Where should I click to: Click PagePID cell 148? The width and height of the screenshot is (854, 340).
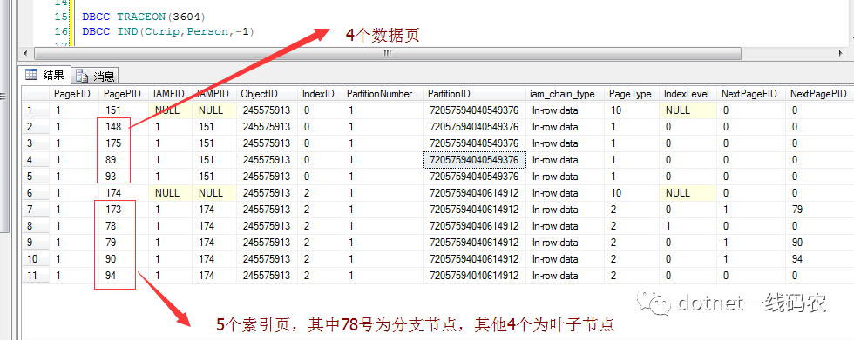click(123, 127)
